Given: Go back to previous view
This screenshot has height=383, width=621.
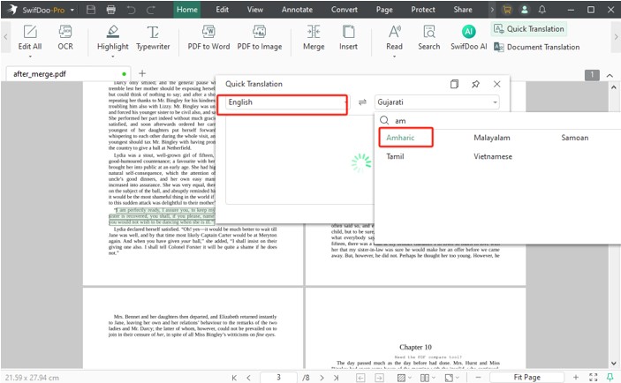Looking at the screenshot, I should 360,378.
